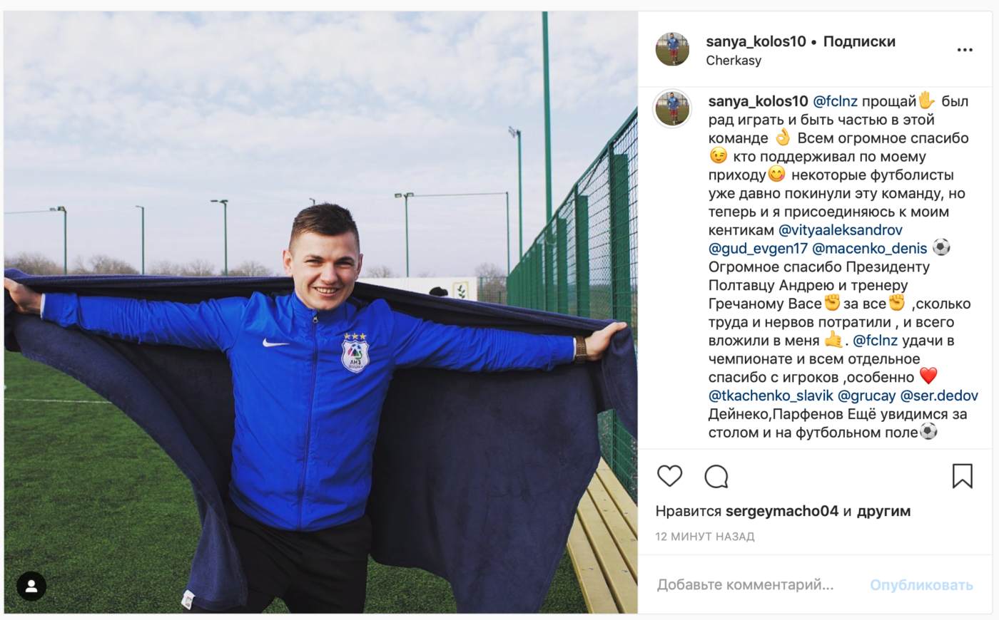Open @ser.dedov profile mention
The height and width of the screenshot is (620, 999).
(939, 396)
